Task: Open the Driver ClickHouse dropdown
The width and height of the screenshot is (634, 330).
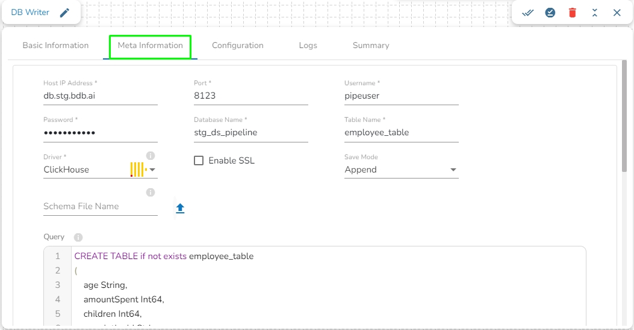Action: (152, 170)
